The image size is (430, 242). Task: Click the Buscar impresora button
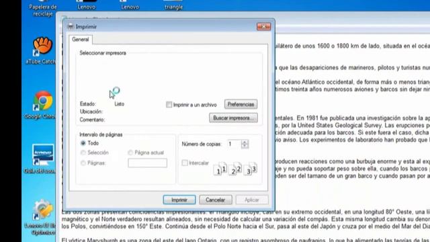(233, 118)
